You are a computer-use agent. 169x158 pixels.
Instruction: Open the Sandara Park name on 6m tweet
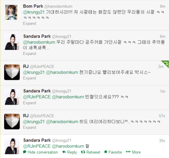[x=37, y=36]
